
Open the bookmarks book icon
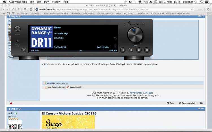point(8,13)
